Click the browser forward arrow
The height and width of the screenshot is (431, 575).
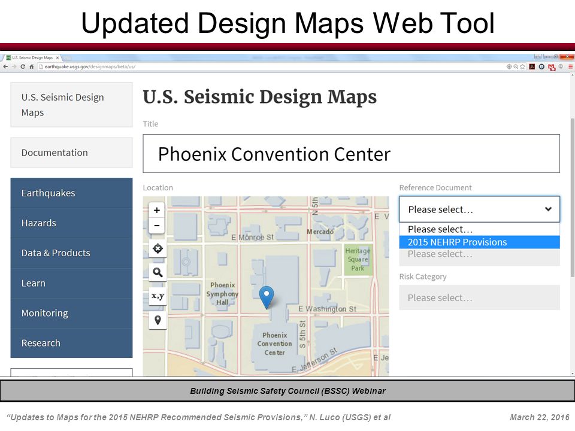(14, 66)
